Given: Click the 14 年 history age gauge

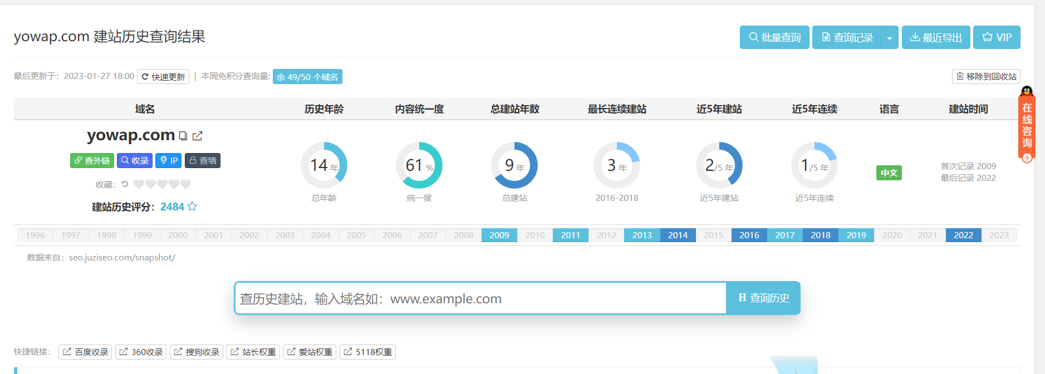Looking at the screenshot, I should 324,165.
